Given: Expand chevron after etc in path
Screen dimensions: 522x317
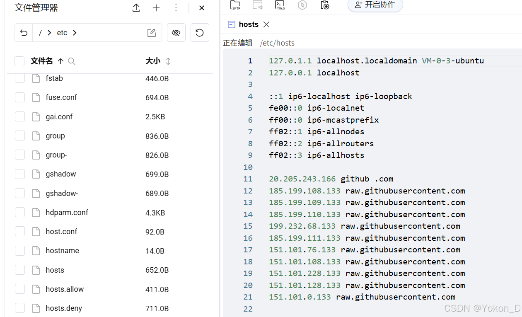Looking at the screenshot, I should [75, 33].
